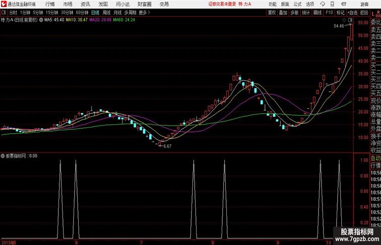Viewport: 381px width, 245px height.
Task: Toggle the left panel icon beside 分时
Action: tap(4, 13)
